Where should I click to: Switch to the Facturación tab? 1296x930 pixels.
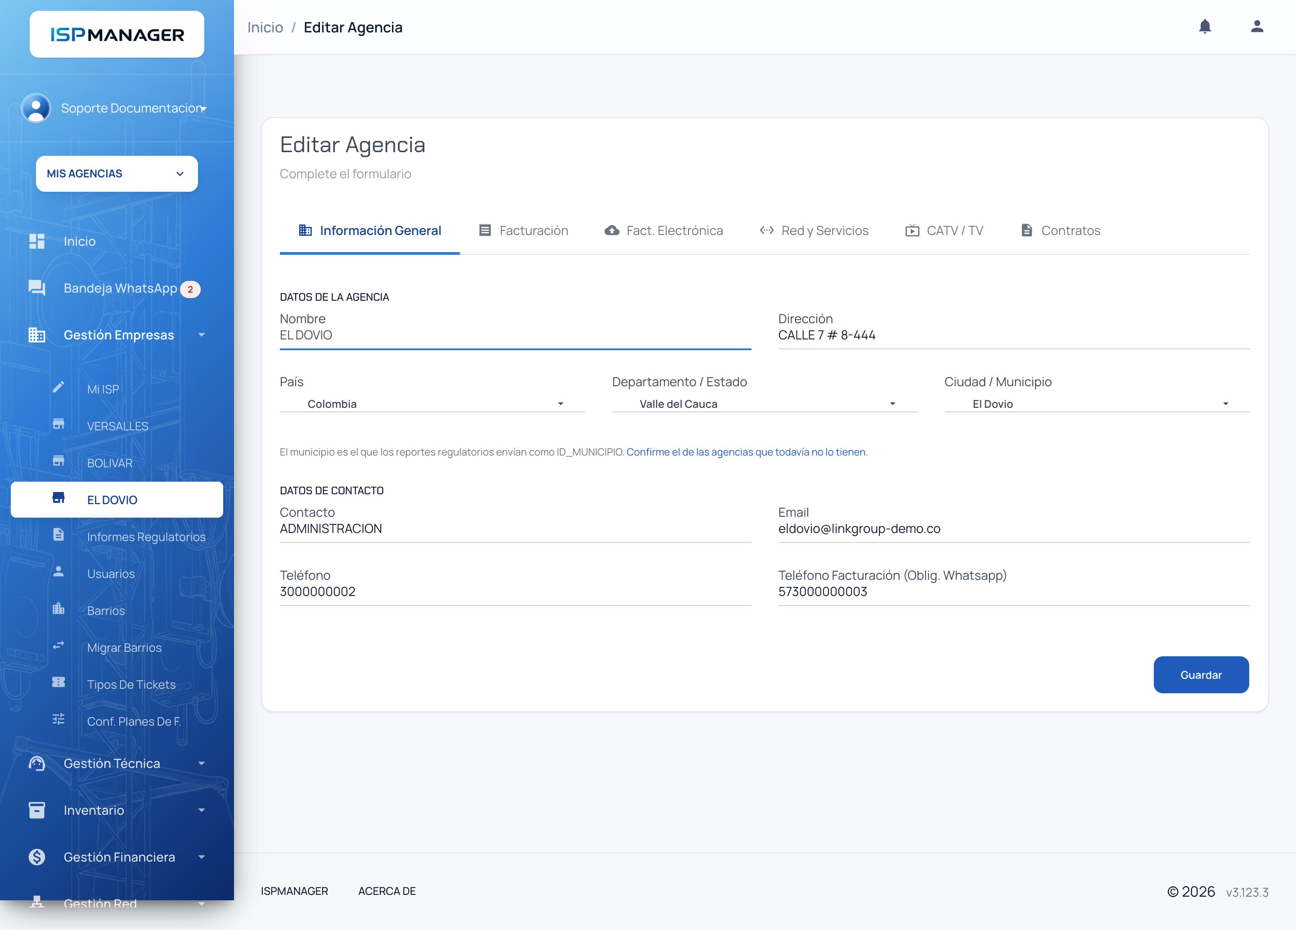point(523,230)
